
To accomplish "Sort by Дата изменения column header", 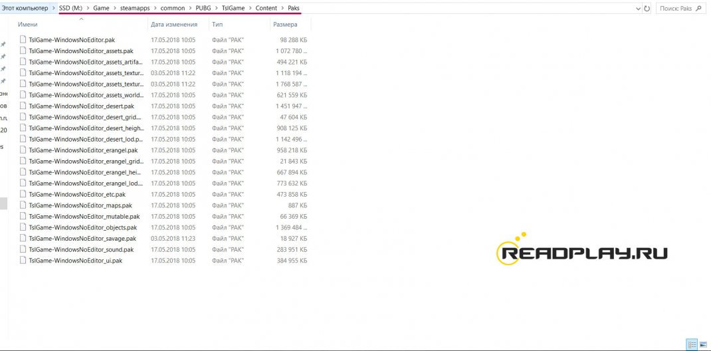I will pos(174,25).
